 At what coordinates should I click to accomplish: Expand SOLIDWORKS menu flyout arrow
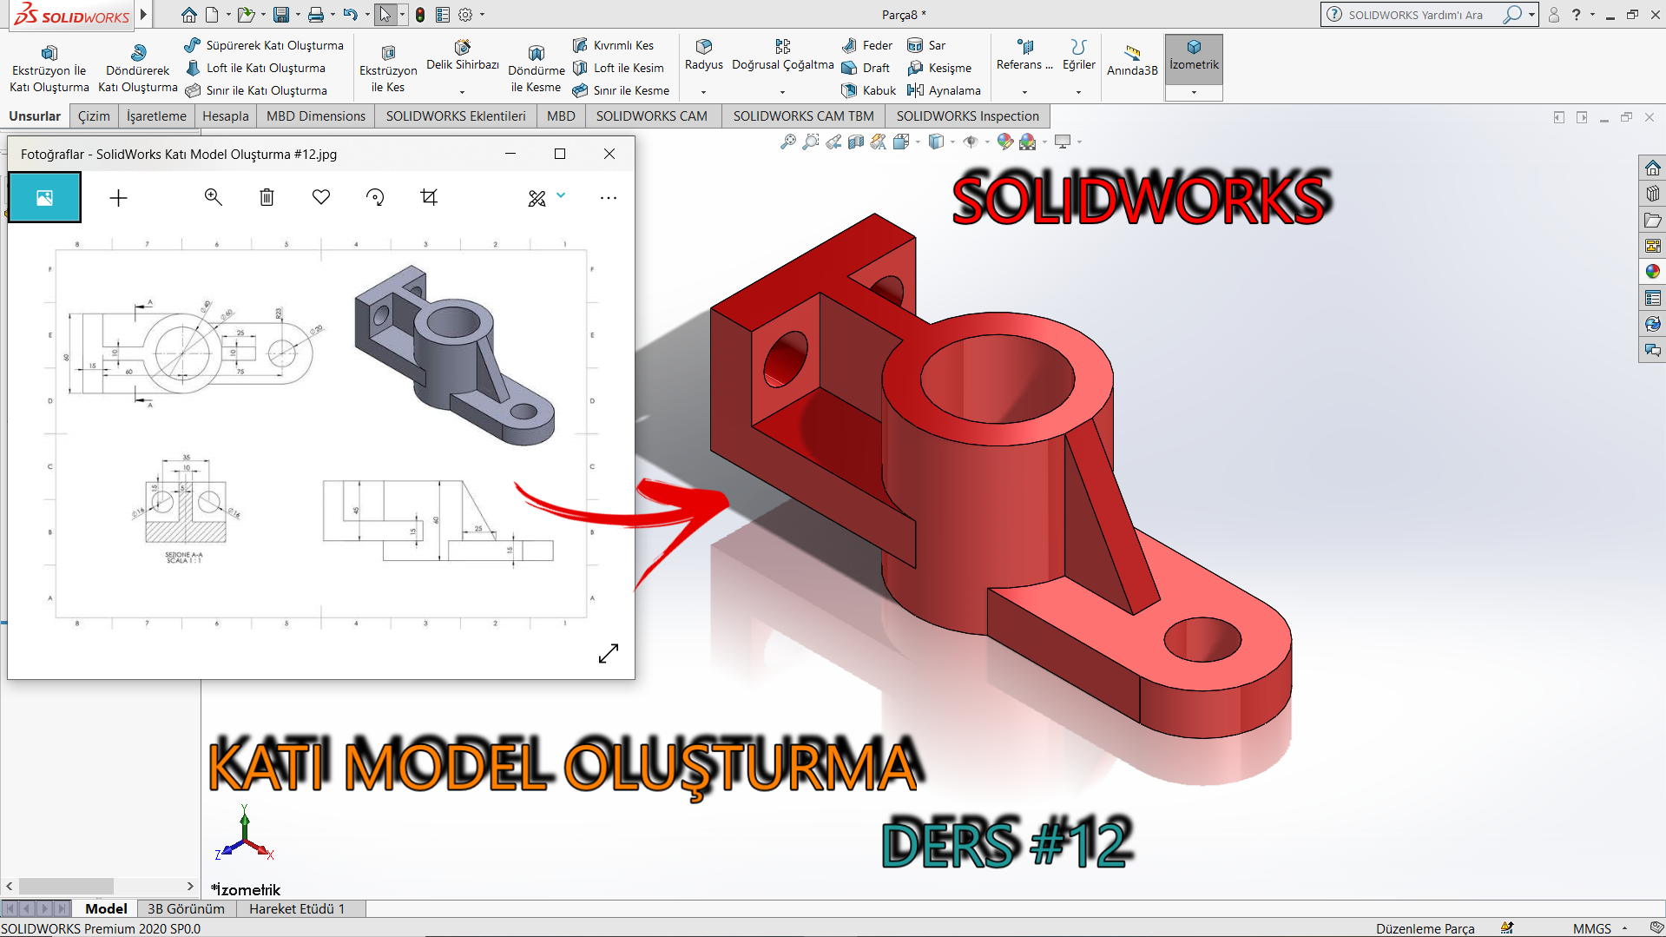pyautogui.click(x=143, y=15)
